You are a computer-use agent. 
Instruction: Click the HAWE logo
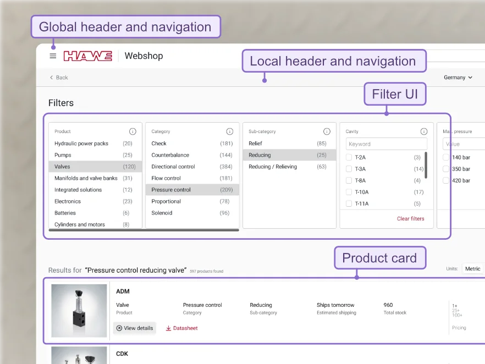coord(88,56)
